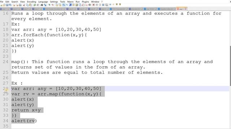Click the Replace toolbar icon
The height and width of the screenshot is (129, 231).
tap(45, 5)
